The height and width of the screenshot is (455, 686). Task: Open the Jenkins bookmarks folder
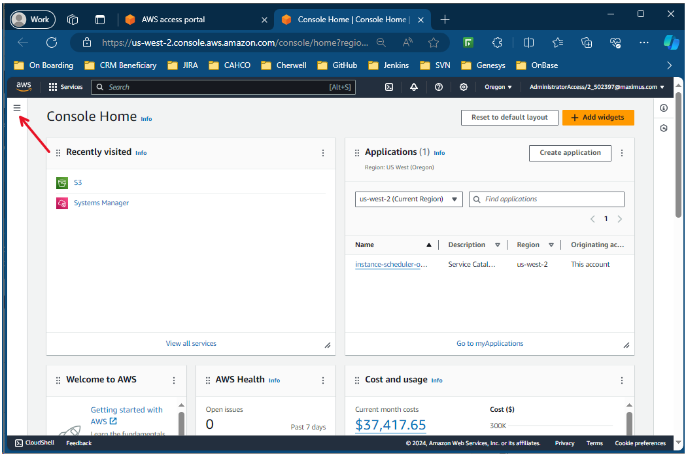pyautogui.click(x=388, y=65)
